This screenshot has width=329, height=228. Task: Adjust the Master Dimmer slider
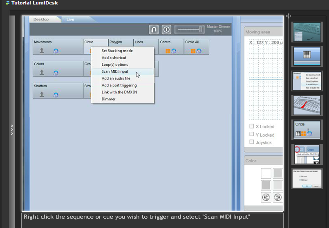coord(190,29)
